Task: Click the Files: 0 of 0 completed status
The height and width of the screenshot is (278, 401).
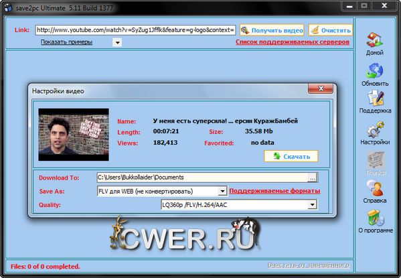Action: 46,267
